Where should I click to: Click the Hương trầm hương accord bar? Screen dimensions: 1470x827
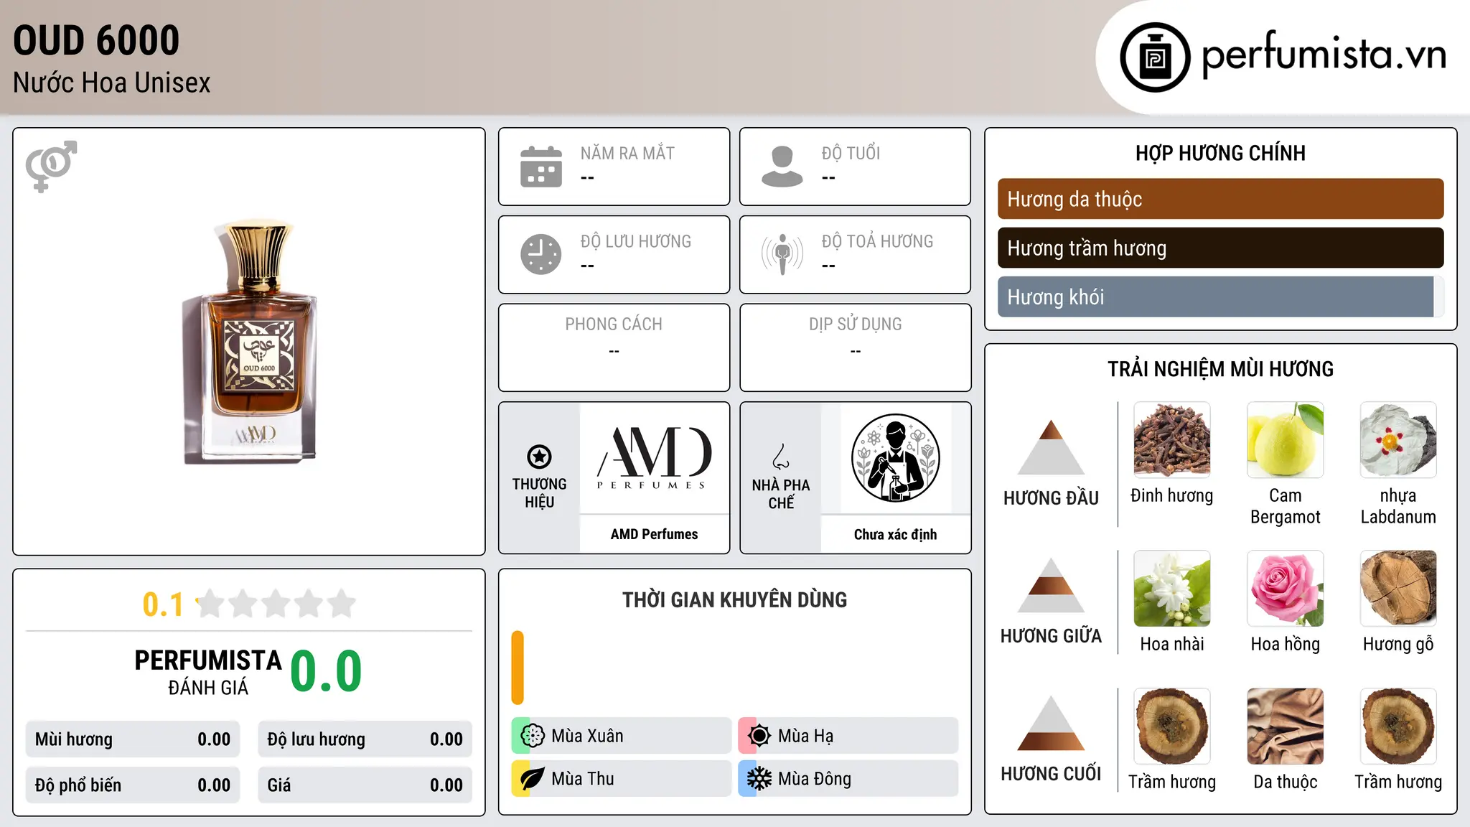click(x=1220, y=248)
